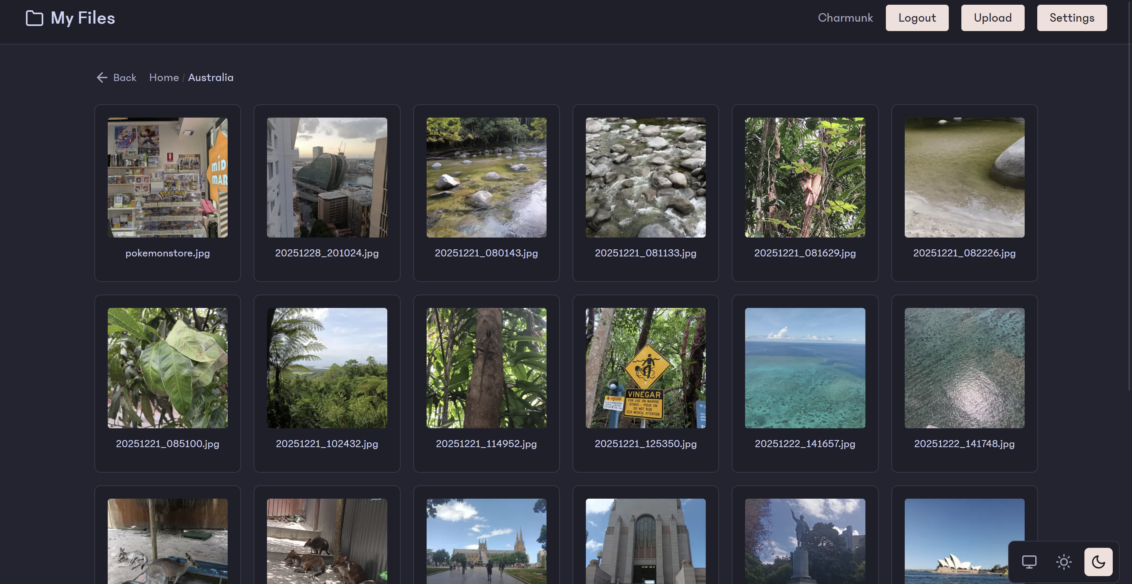The image size is (1132, 584).
Task: Open the Upload dialog
Action: 992,18
